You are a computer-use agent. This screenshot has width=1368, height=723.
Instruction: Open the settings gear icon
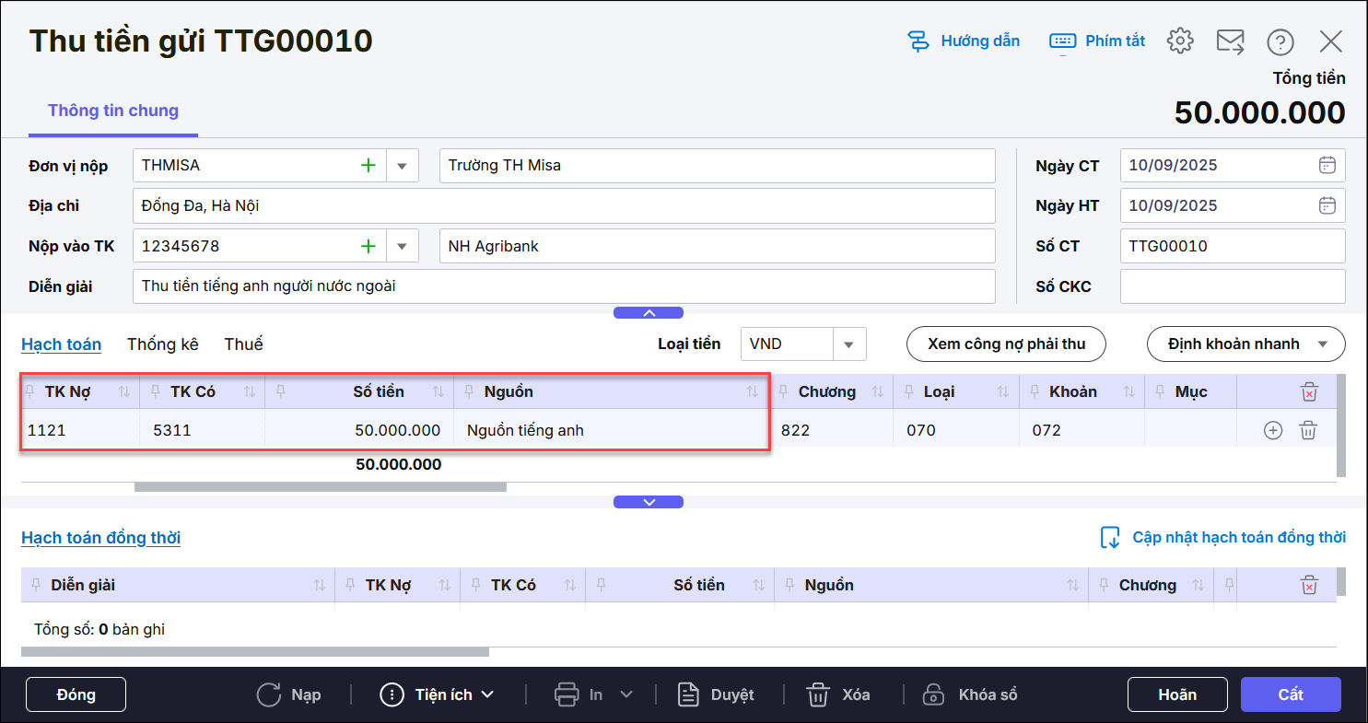coord(1180,41)
